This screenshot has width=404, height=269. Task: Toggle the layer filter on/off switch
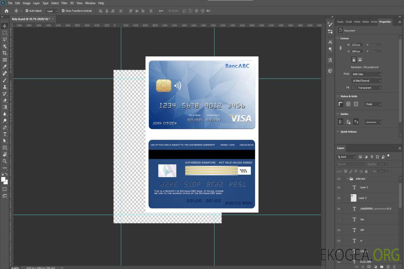(388, 156)
